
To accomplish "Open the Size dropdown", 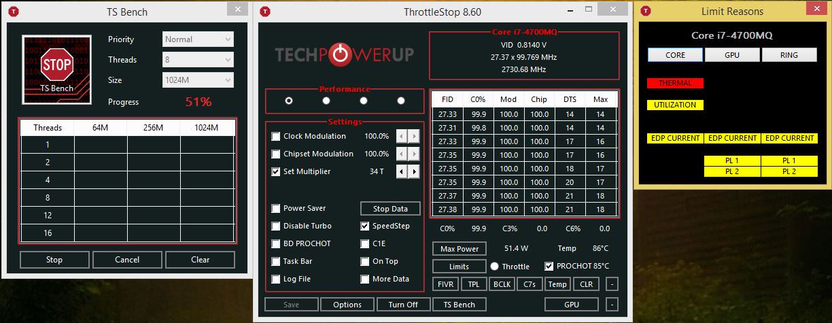I will 198,80.
